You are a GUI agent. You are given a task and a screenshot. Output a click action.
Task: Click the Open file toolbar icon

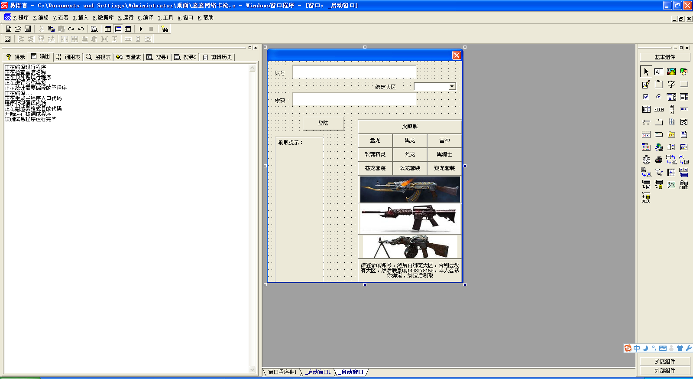point(18,29)
